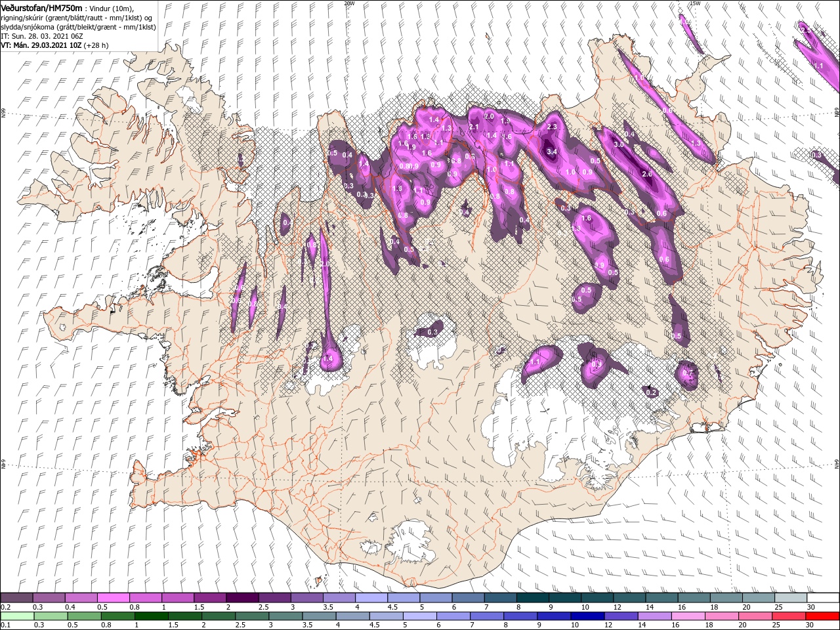
Task: Click the '3.0' snowfall value on the map
Action: [x=618, y=144]
